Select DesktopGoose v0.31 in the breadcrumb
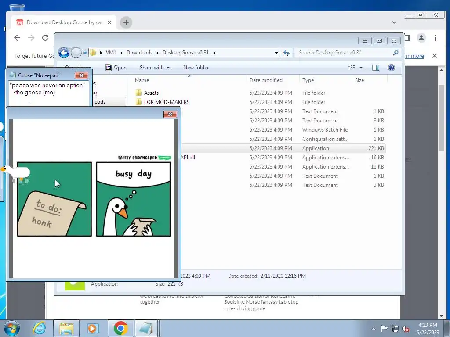Screen dimensions: 450x337 186,53
